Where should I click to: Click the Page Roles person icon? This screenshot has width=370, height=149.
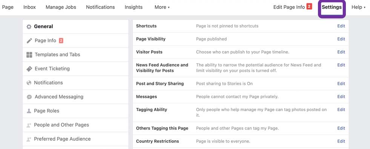(29, 111)
